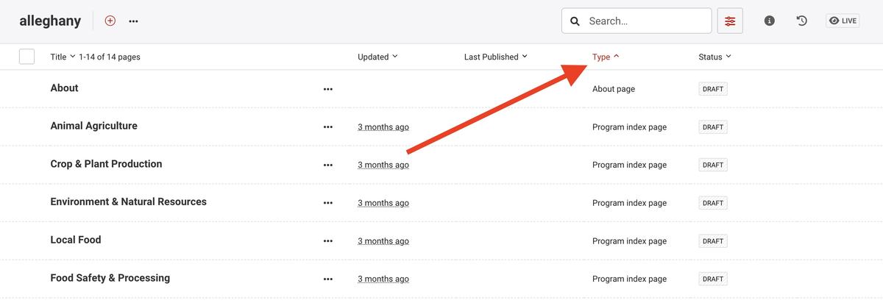Open the Local Food page
The height and width of the screenshot is (303, 883).
pos(75,240)
